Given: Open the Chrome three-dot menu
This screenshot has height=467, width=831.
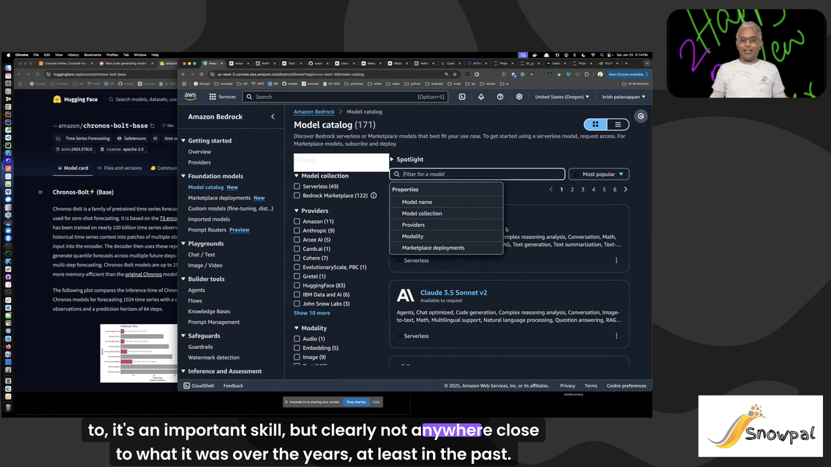Looking at the screenshot, I should (x=647, y=74).
